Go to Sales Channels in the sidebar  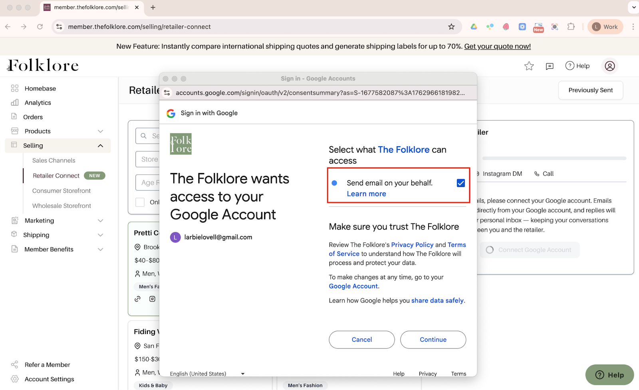[54, 160]
